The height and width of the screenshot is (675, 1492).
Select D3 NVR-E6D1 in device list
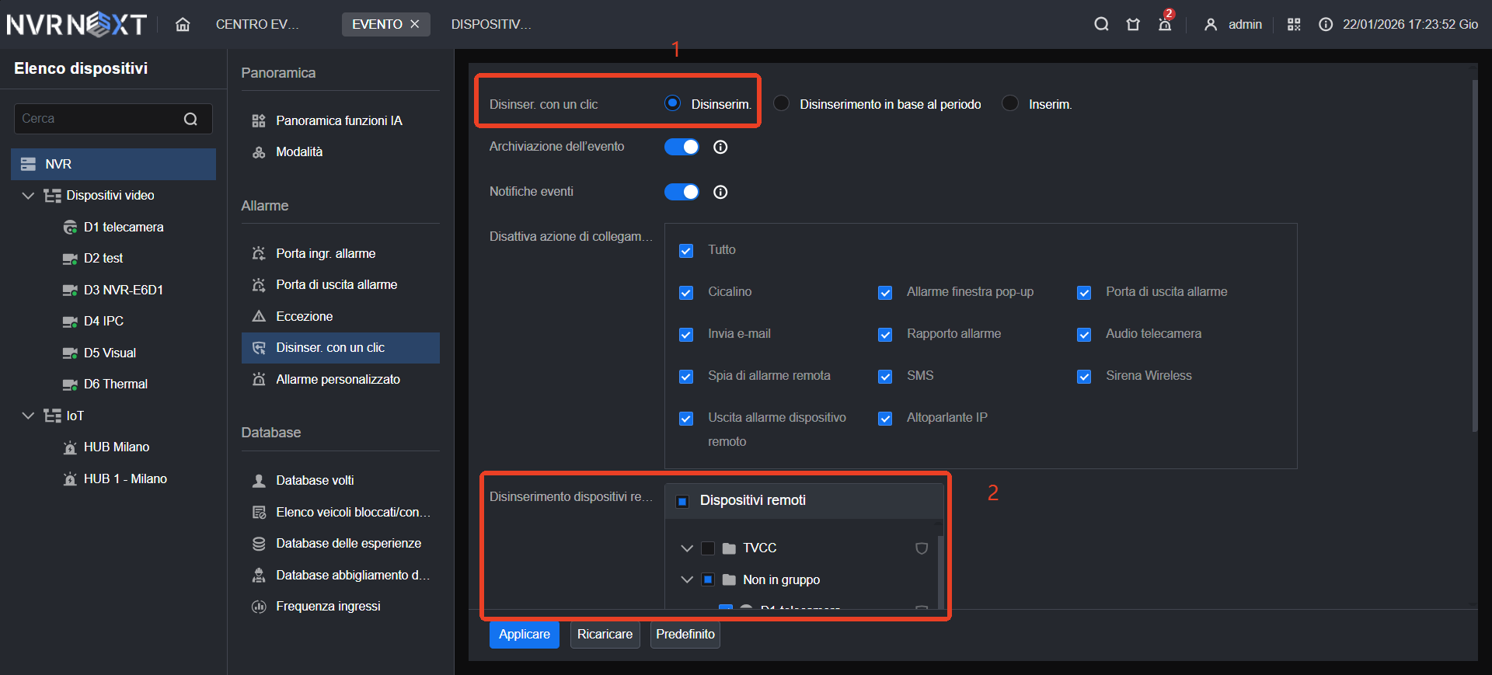tap(113, 290)
